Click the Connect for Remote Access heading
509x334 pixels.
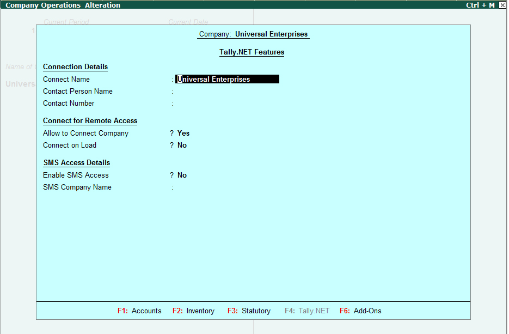pos(89,120)
